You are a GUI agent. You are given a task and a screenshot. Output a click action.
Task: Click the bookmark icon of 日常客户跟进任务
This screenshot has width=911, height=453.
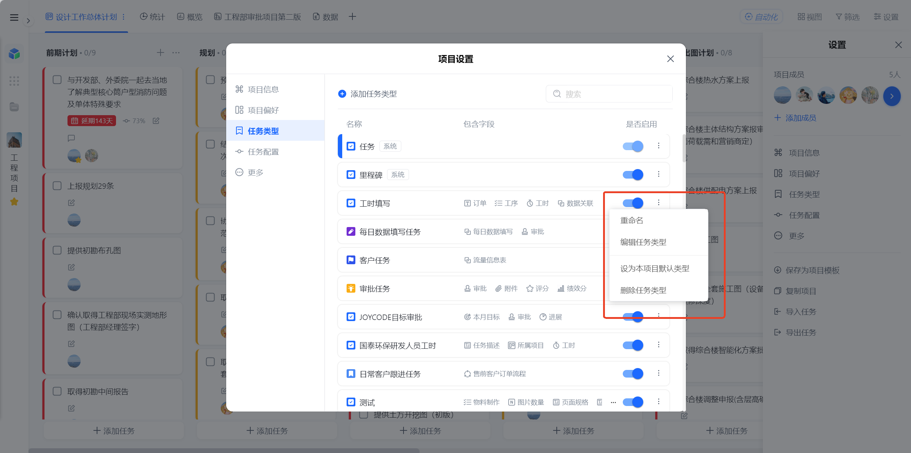click(x=351, y=374)
